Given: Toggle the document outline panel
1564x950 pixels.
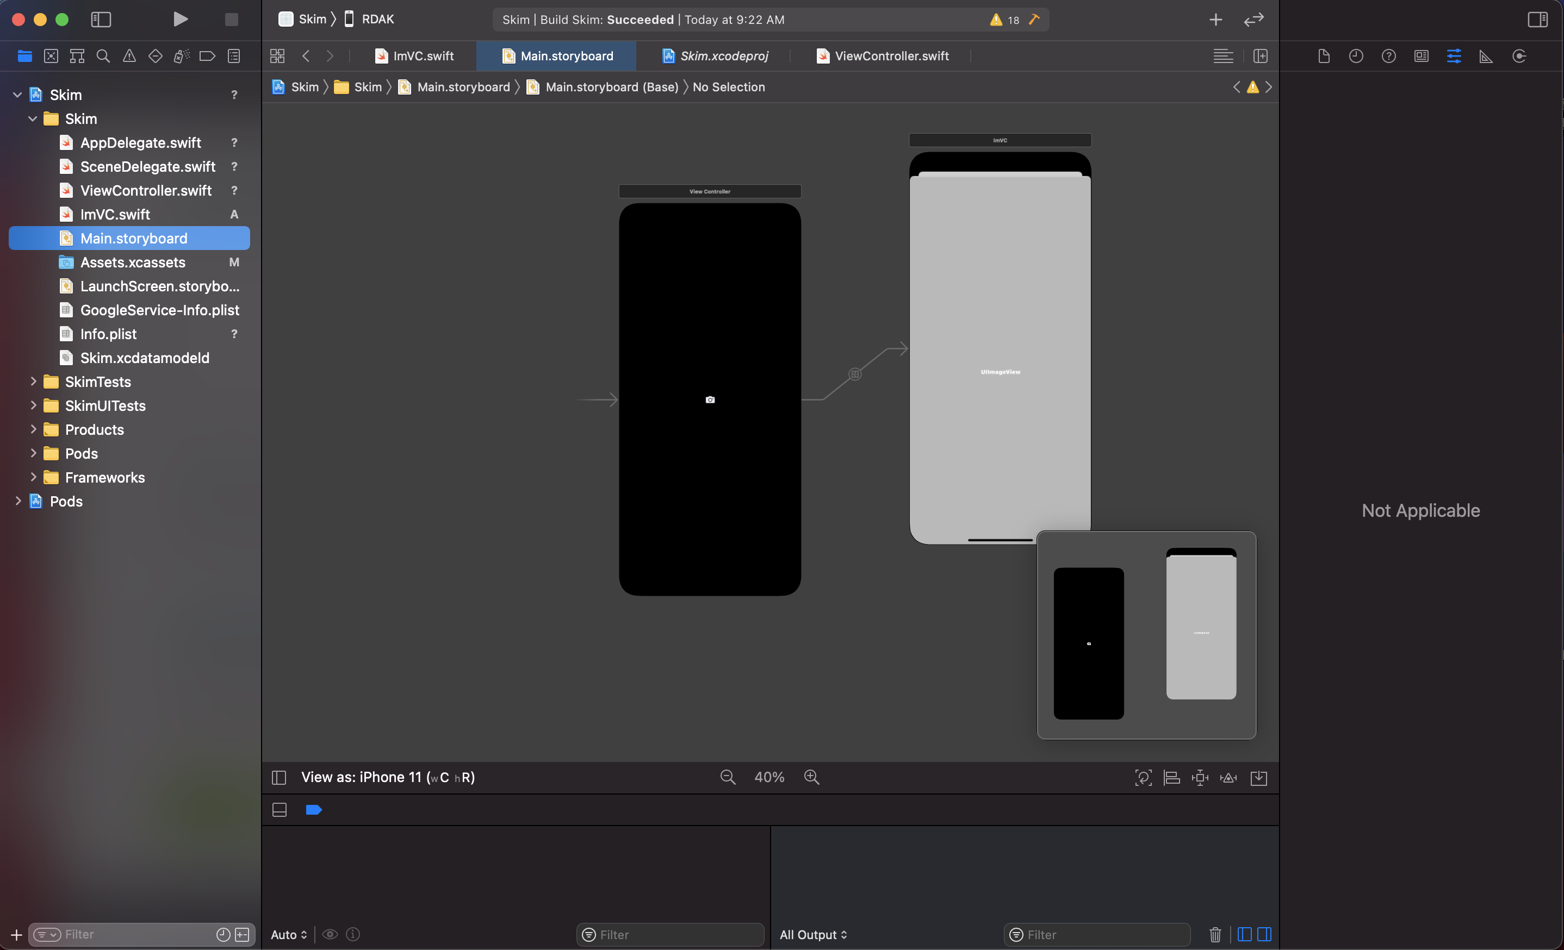Looking at the screenshot, I should pos(278,778).
